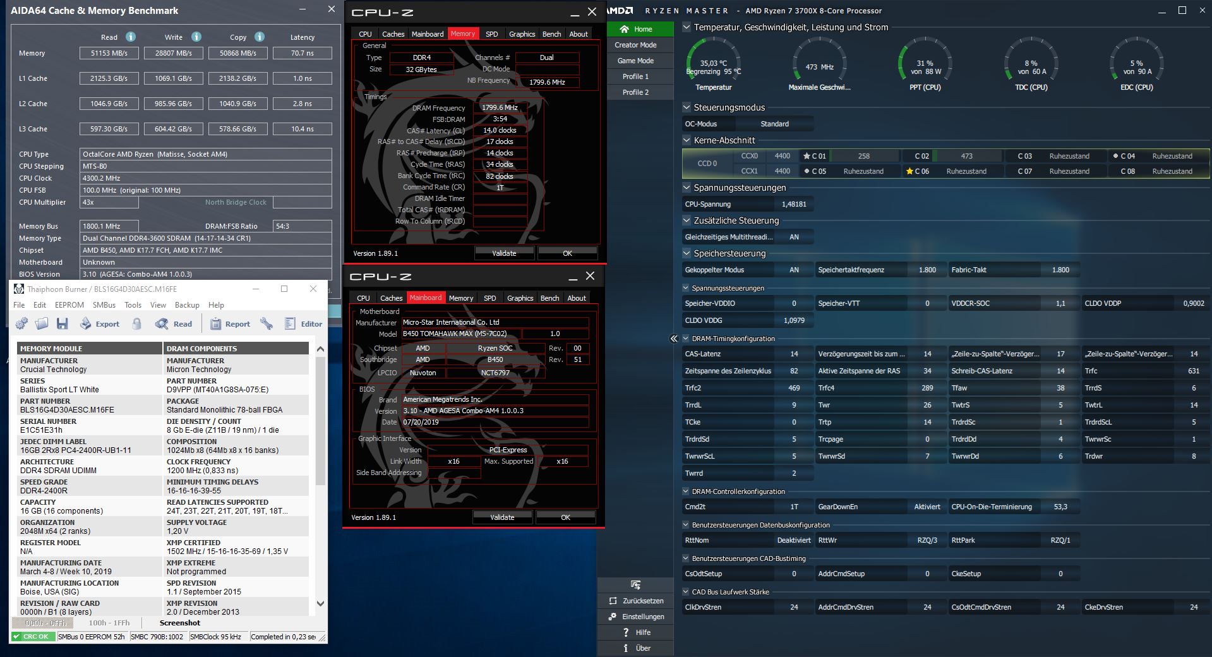This screenshot has height=657, width=1212.
Task: Click the open folder icon in Thaiphoon Burner
Action: [42, 324]
